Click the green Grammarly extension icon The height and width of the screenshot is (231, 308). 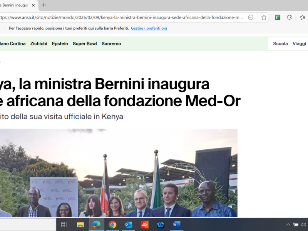(277, 17)
